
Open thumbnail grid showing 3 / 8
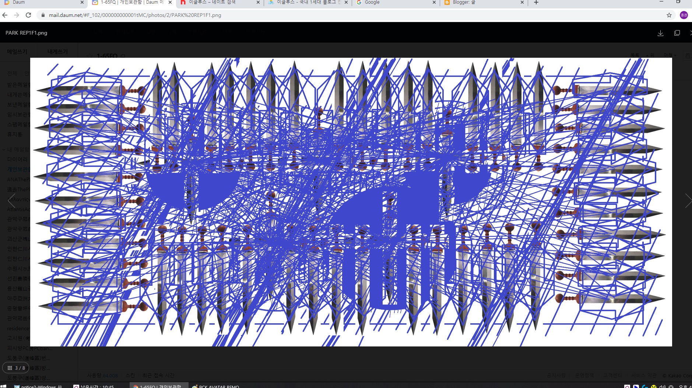pyautogui.click(x=16, y=368)
